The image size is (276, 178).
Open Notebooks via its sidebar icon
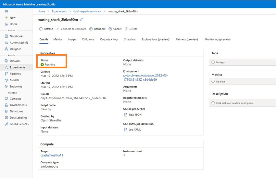click(x=6, y=36)
